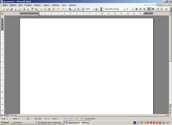Switch to Департамент образова... taskbar button
This screenshot has height=125, width=172.
click(50, 122)
